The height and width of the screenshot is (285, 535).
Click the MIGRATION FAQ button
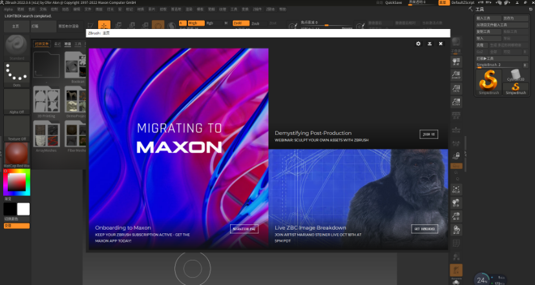click(244, 228)
